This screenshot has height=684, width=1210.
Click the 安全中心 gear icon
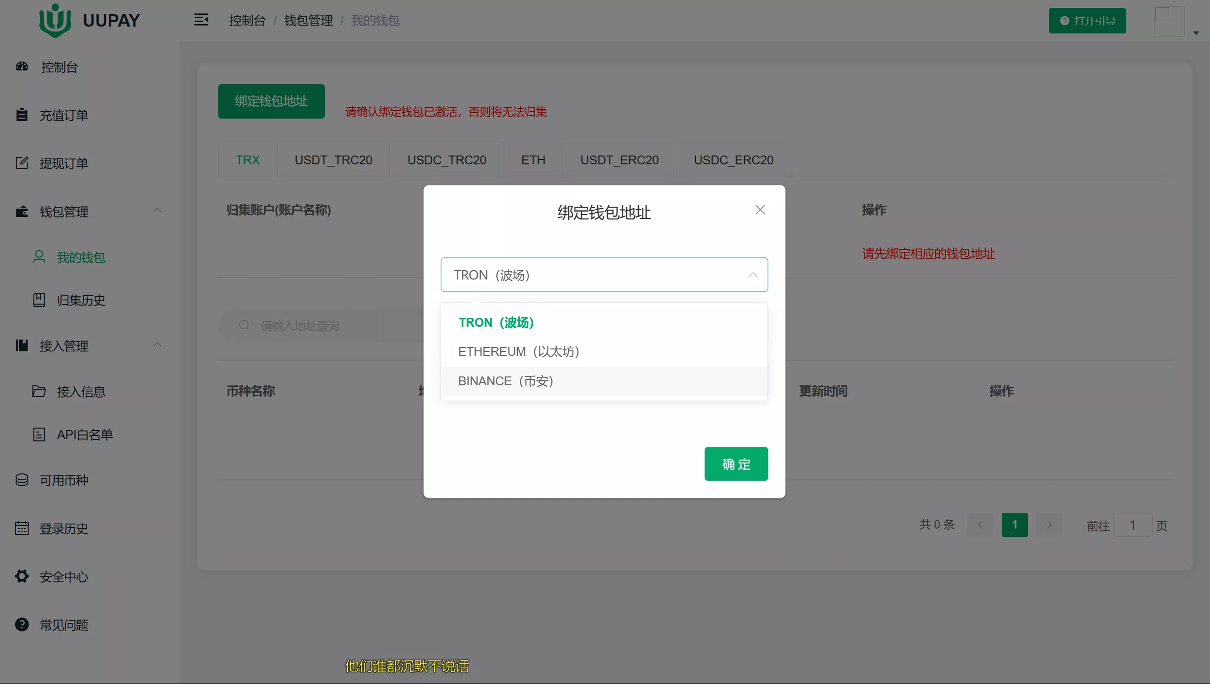tap(22, 576)
